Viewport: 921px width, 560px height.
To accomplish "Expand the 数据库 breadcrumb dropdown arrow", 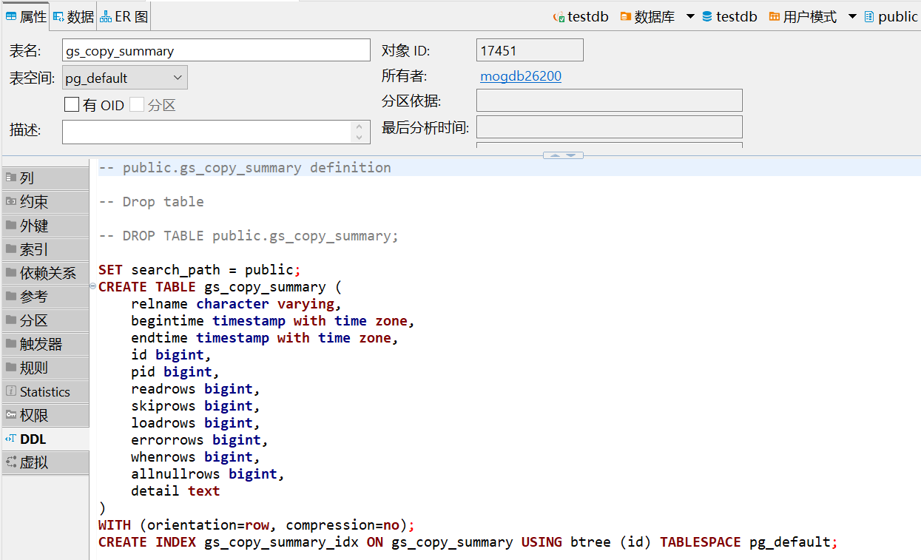I will (x=689, y=16).
